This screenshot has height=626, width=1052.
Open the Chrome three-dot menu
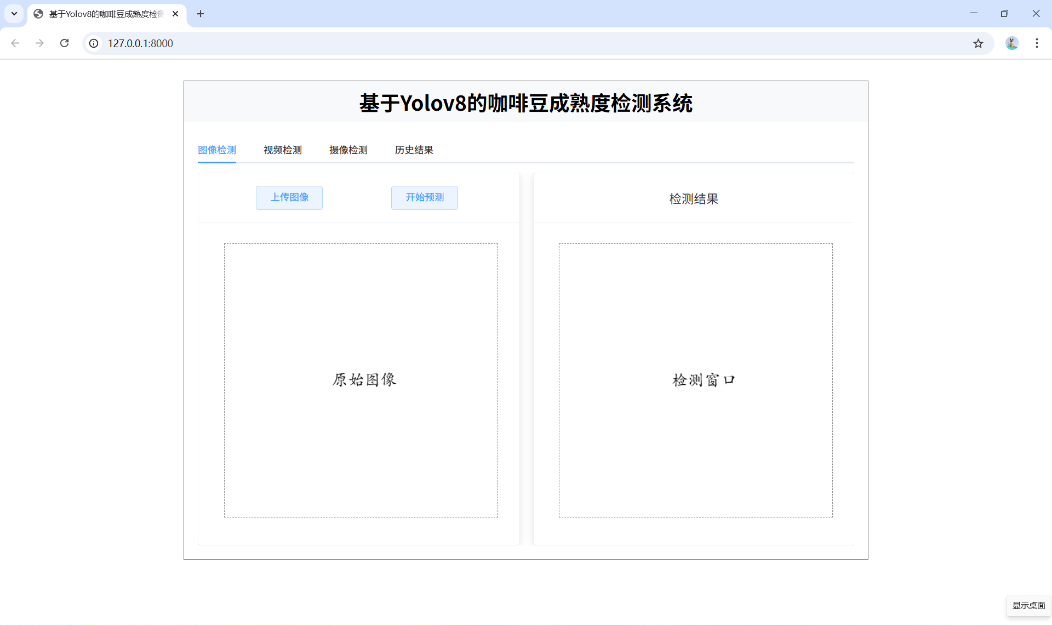[x=1037, y=43]
